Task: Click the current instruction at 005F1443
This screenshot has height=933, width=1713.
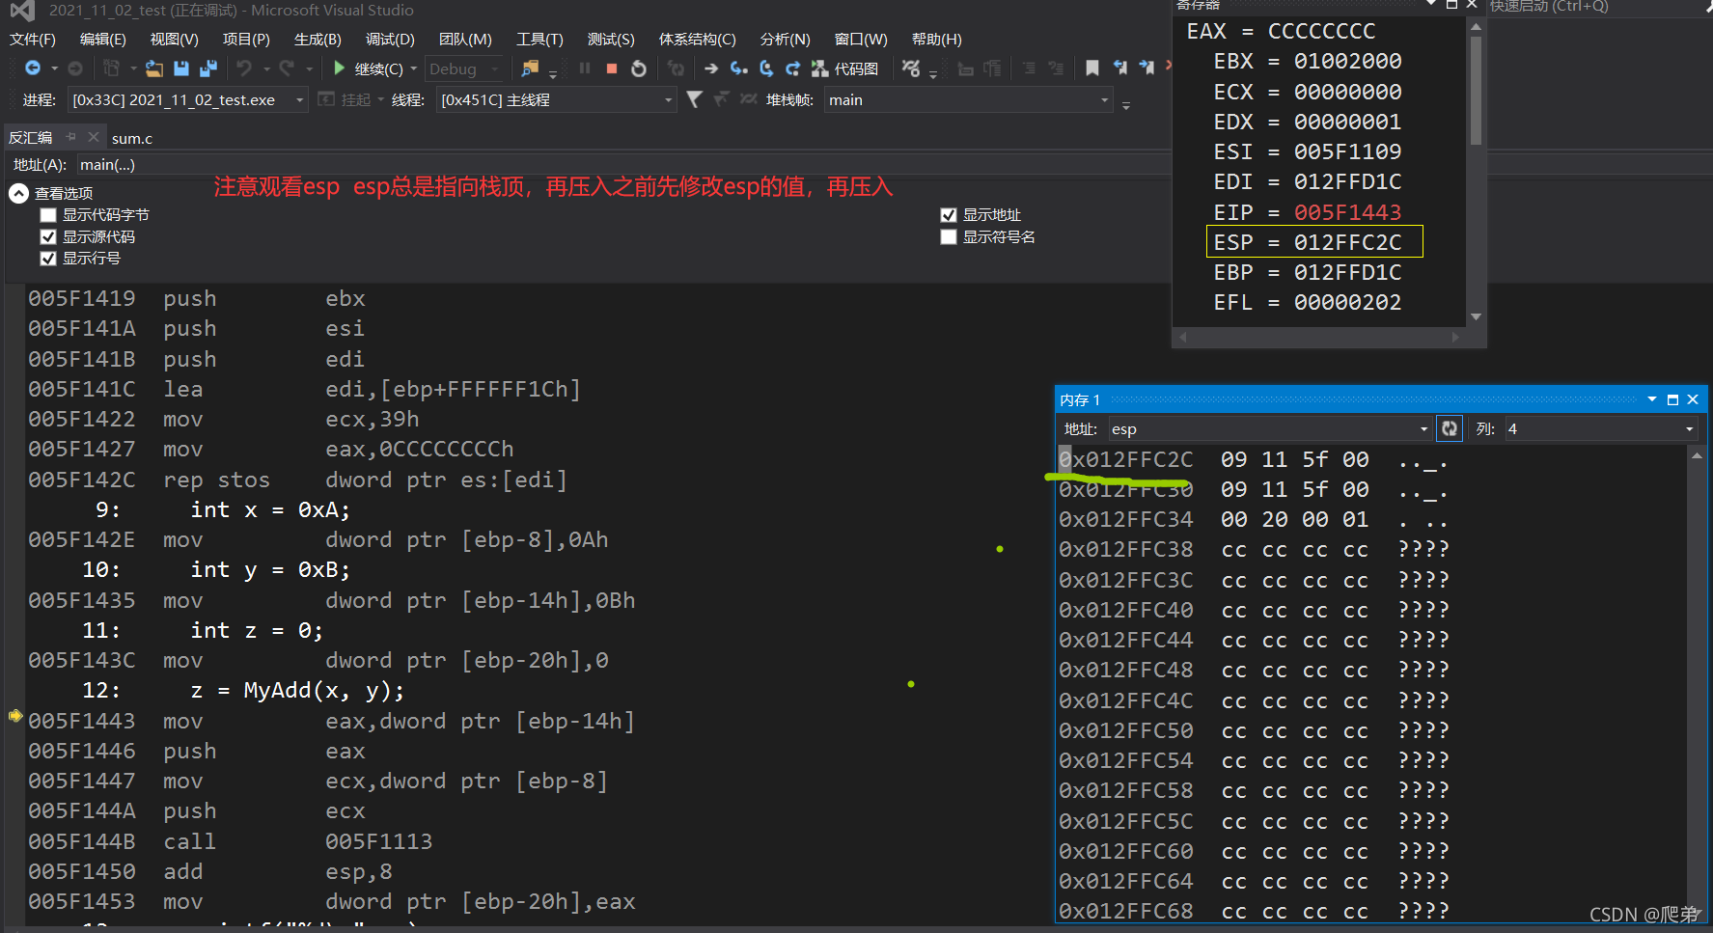Action: click(331, 721)
